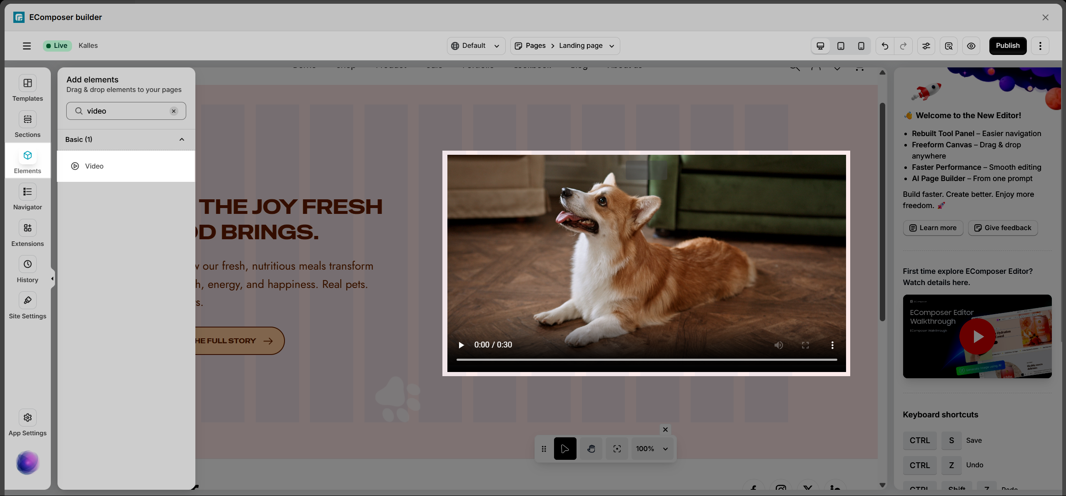
Task: Click the Learn more button
Action: pyautogui.click(x=933, y=228)
